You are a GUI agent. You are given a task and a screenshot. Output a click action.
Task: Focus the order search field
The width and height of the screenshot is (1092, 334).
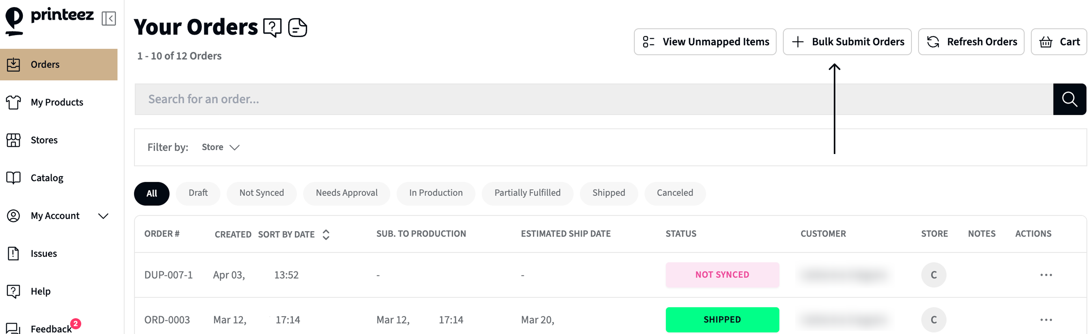click(x=593, y=99)
